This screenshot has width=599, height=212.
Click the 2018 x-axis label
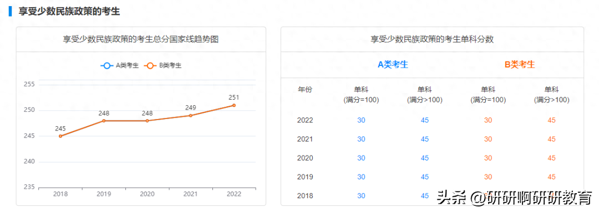(x=60, y=194)
